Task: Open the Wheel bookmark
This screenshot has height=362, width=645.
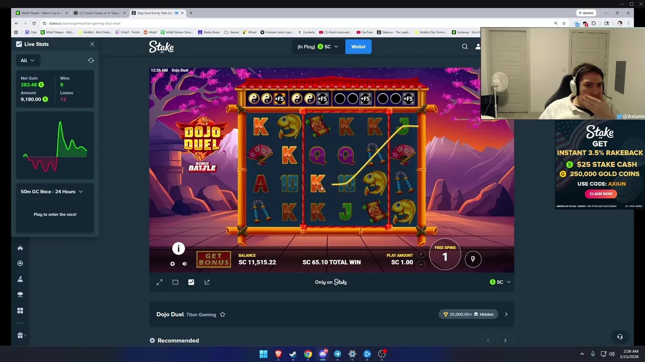Action: (x=249, y=32)
